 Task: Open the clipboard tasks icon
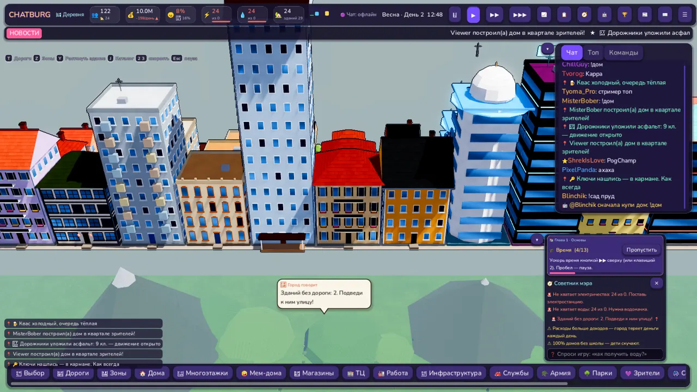[x=564, y=15]
